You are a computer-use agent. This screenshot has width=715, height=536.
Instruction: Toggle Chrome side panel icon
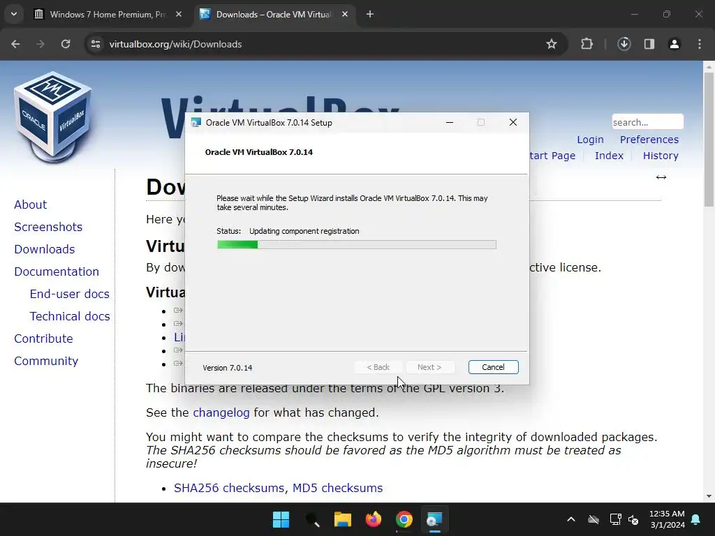tap(649, 44)
